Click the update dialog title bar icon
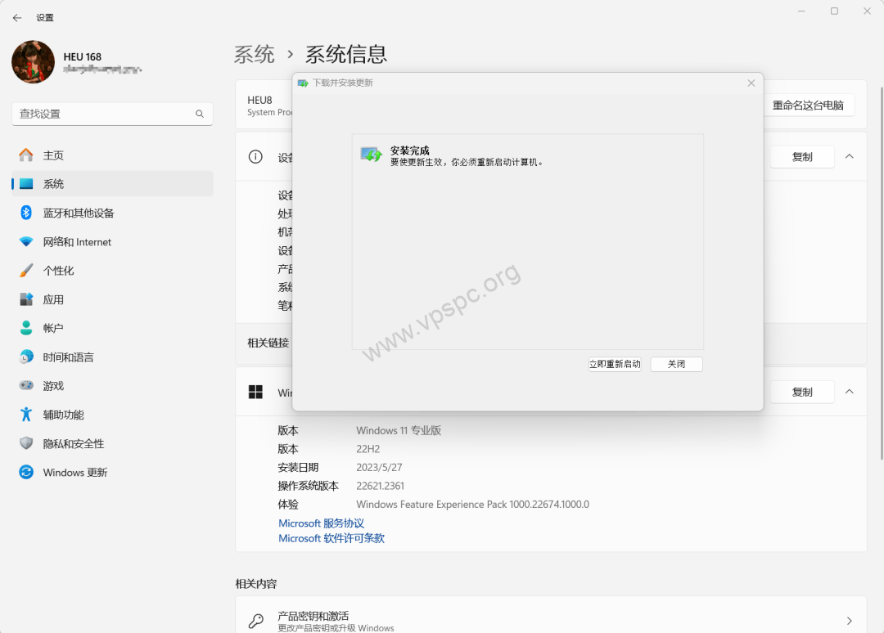The image size is (884, 633). pos(304,83)
